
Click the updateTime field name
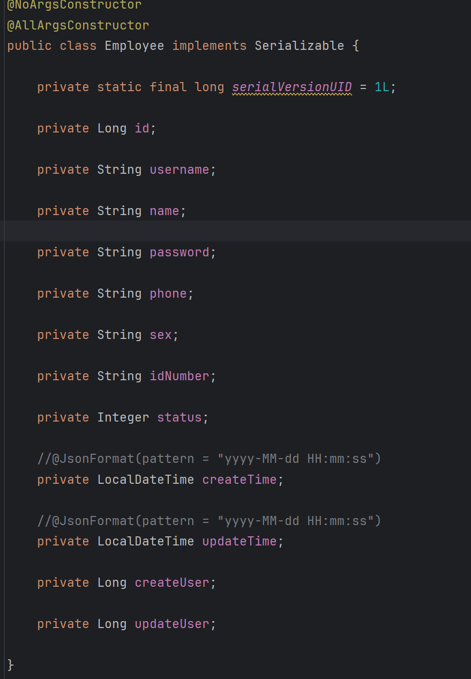pyautogui.click(x=240, y=541)
